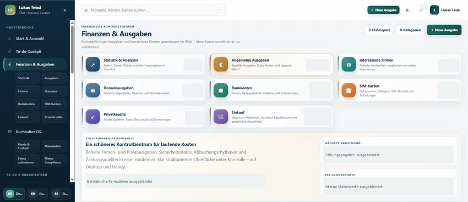Click the LT avatar in sidebar header
The image size is (468, 202).
[10, 10]
